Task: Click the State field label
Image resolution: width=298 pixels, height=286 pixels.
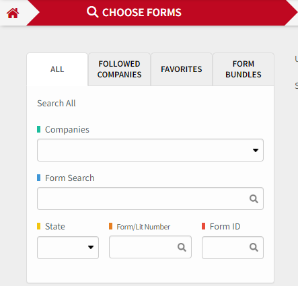Action: [x=55, y=227]
